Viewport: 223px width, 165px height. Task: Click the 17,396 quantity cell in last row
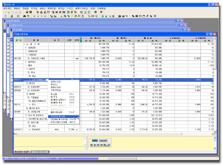click(x=69, y=130)
